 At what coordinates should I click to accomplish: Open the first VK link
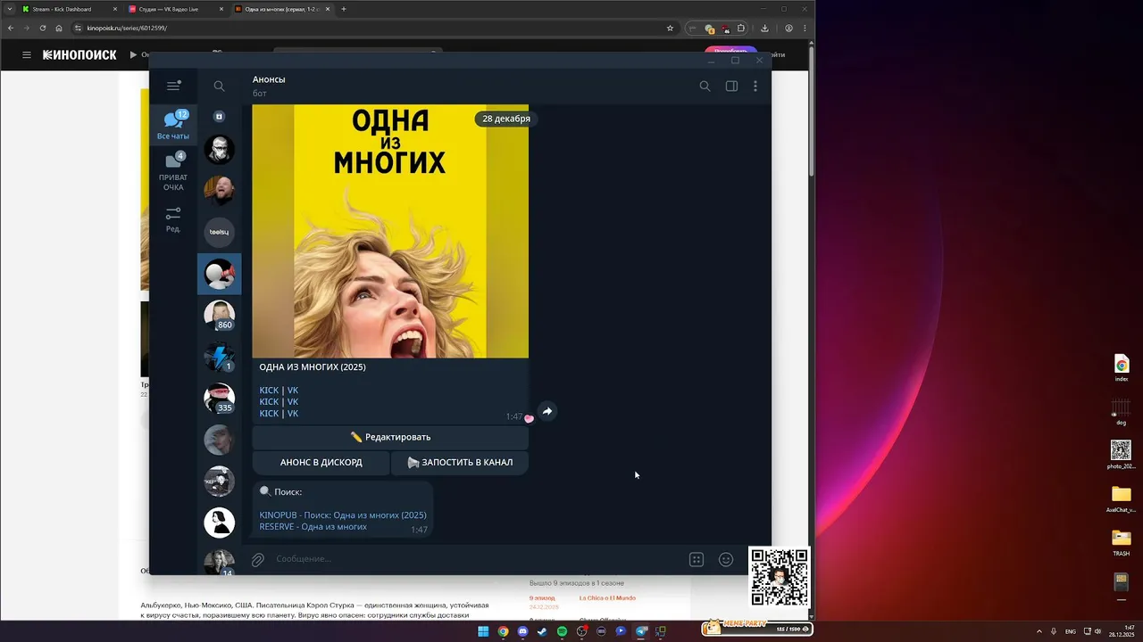[x=293, y=391]
